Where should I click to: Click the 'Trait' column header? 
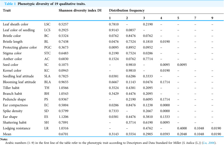(x=7, y=10)
